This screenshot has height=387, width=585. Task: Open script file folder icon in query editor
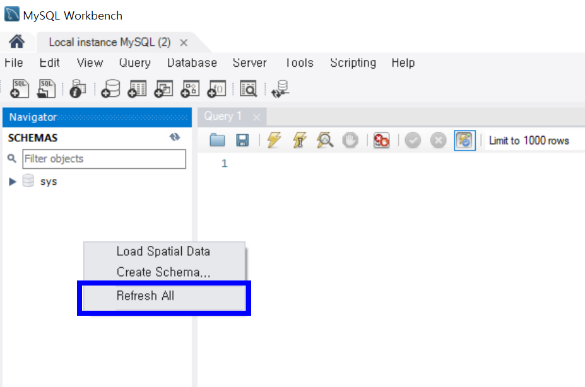pyautogui.click(x=217, y=141)
